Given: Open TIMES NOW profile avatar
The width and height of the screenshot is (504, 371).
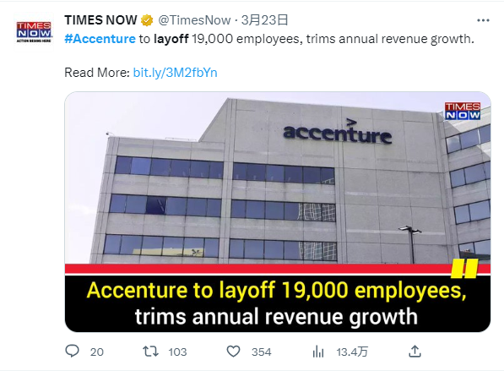Looking at the screenshot, I should pos(34,32).
